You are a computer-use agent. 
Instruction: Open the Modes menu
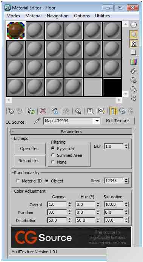pyautogui.click(x=13, y=16)
